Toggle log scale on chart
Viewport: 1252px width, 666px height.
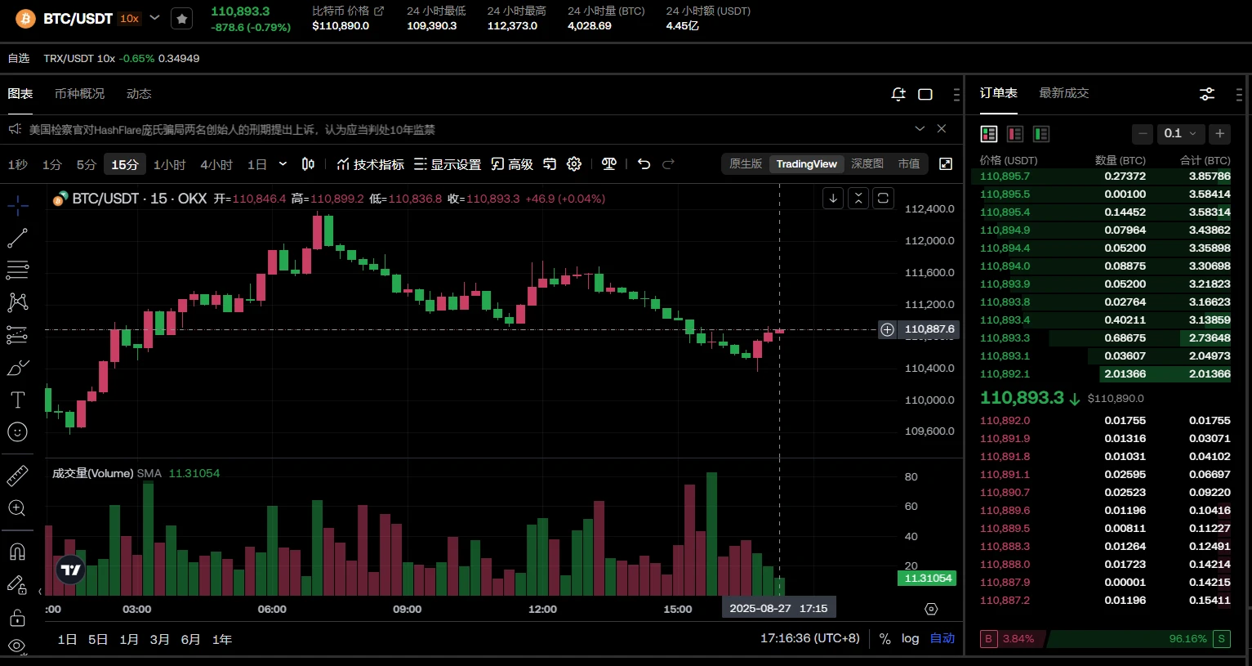click(x=910, y=638)
